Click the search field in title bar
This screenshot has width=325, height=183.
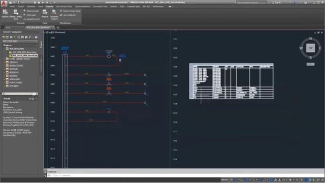pyautogui.click(x=251, y=3)
